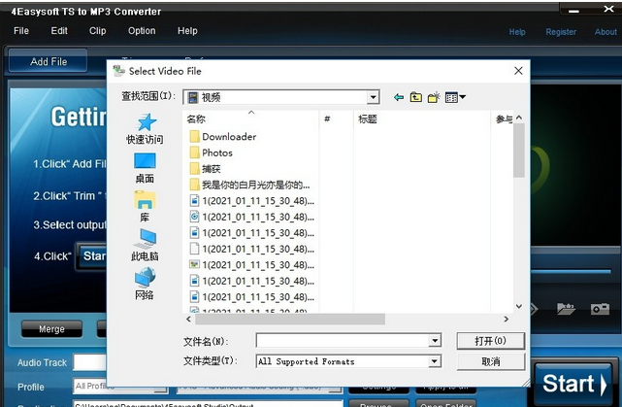Click the Merge button
This screenshot has width=622, height=407.
pos(52,329)
